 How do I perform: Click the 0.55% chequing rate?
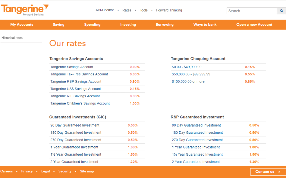[250, 74]
